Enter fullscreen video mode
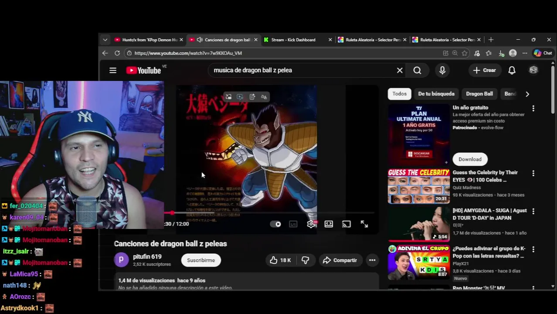This screenshot has height=314, width=557. tap(364, 224)
